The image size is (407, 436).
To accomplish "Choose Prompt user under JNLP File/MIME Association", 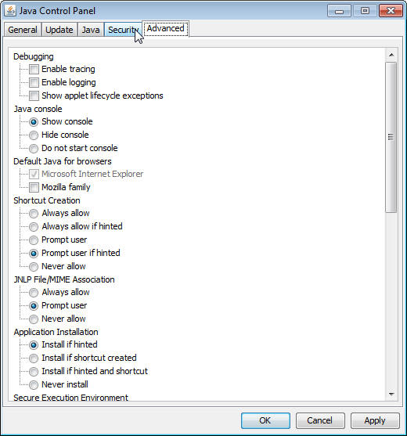I will coord(34,306).
